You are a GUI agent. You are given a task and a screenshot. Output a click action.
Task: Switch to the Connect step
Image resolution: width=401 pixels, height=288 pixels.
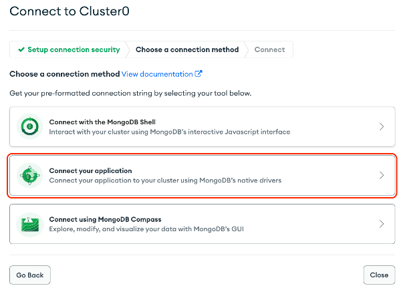point(269,49)
